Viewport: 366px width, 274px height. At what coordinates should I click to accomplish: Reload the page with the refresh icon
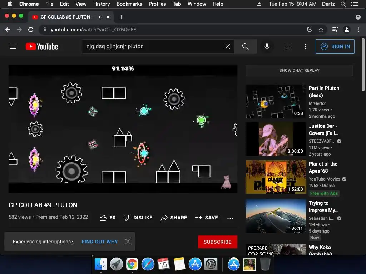[31, 30]
